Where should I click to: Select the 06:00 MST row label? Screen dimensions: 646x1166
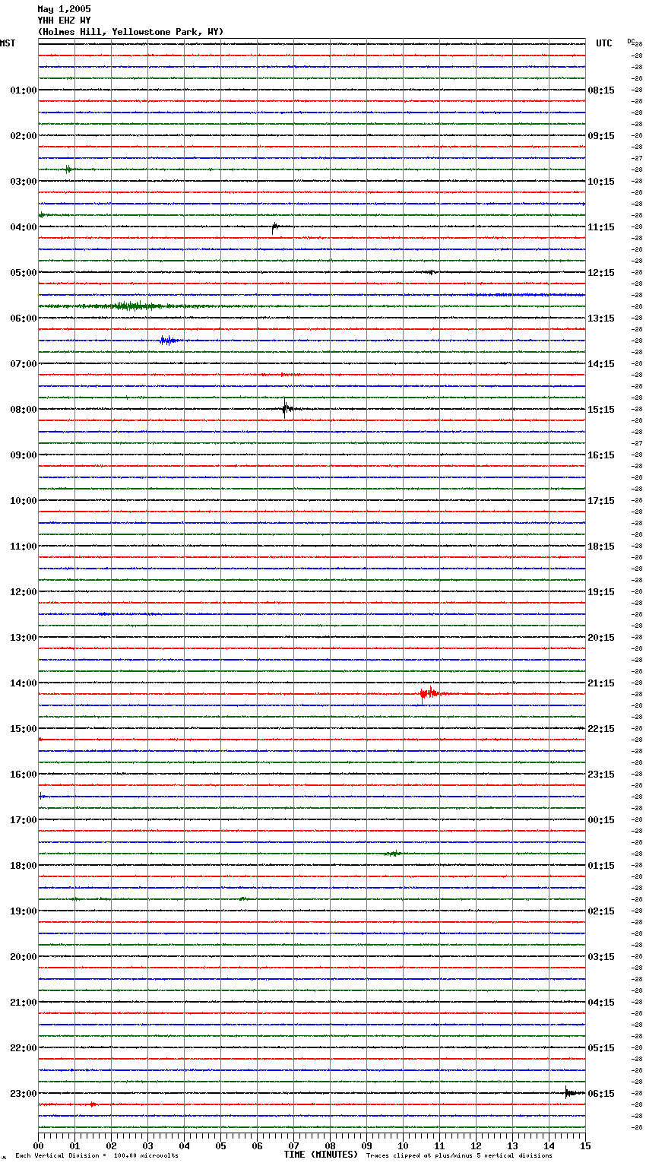24,318
